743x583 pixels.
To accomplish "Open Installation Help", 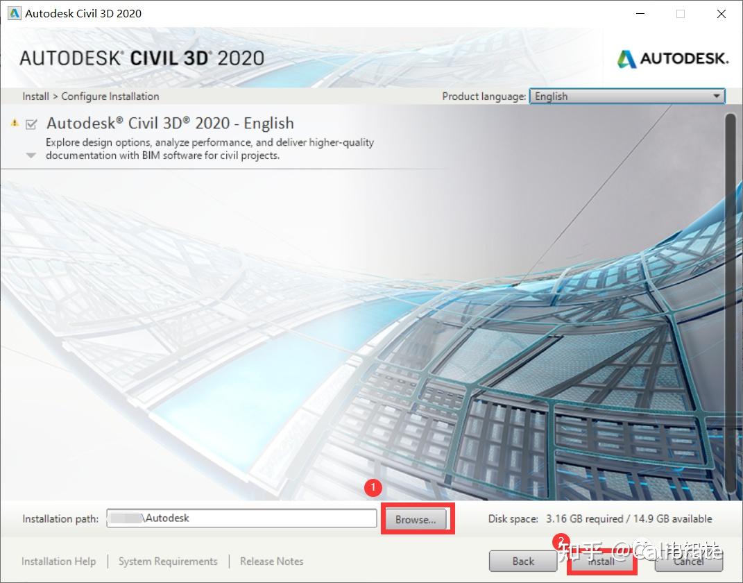I will click(x=59, y=561).
